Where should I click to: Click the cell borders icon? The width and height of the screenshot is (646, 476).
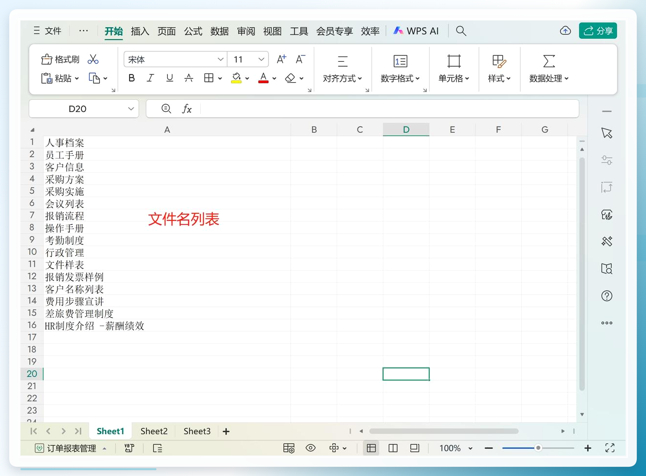(209, 78)
